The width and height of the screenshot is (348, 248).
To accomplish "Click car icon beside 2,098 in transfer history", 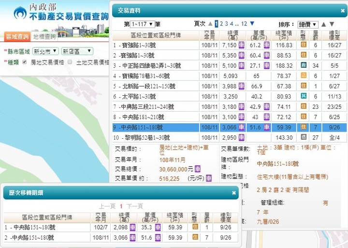I will click(132, 227).
